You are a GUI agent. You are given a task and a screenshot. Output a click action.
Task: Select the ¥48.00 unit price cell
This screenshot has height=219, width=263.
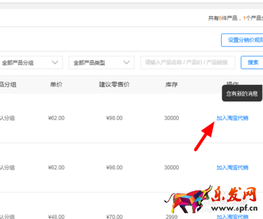[x=56, y=217]
